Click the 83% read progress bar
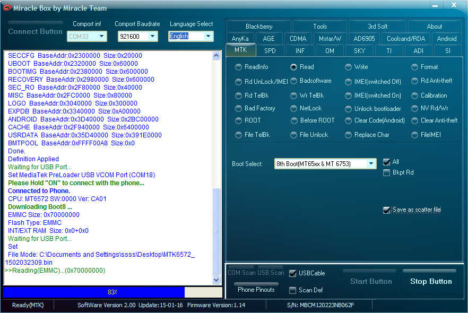This screenshot has width=468, height=313. pos(112,292)
